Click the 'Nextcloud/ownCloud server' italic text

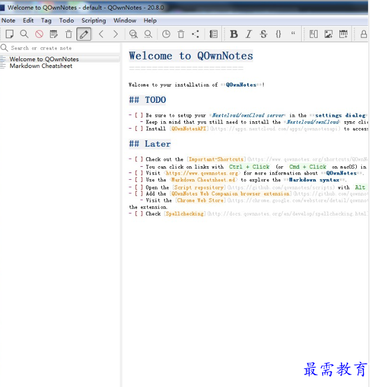point(248,115)
